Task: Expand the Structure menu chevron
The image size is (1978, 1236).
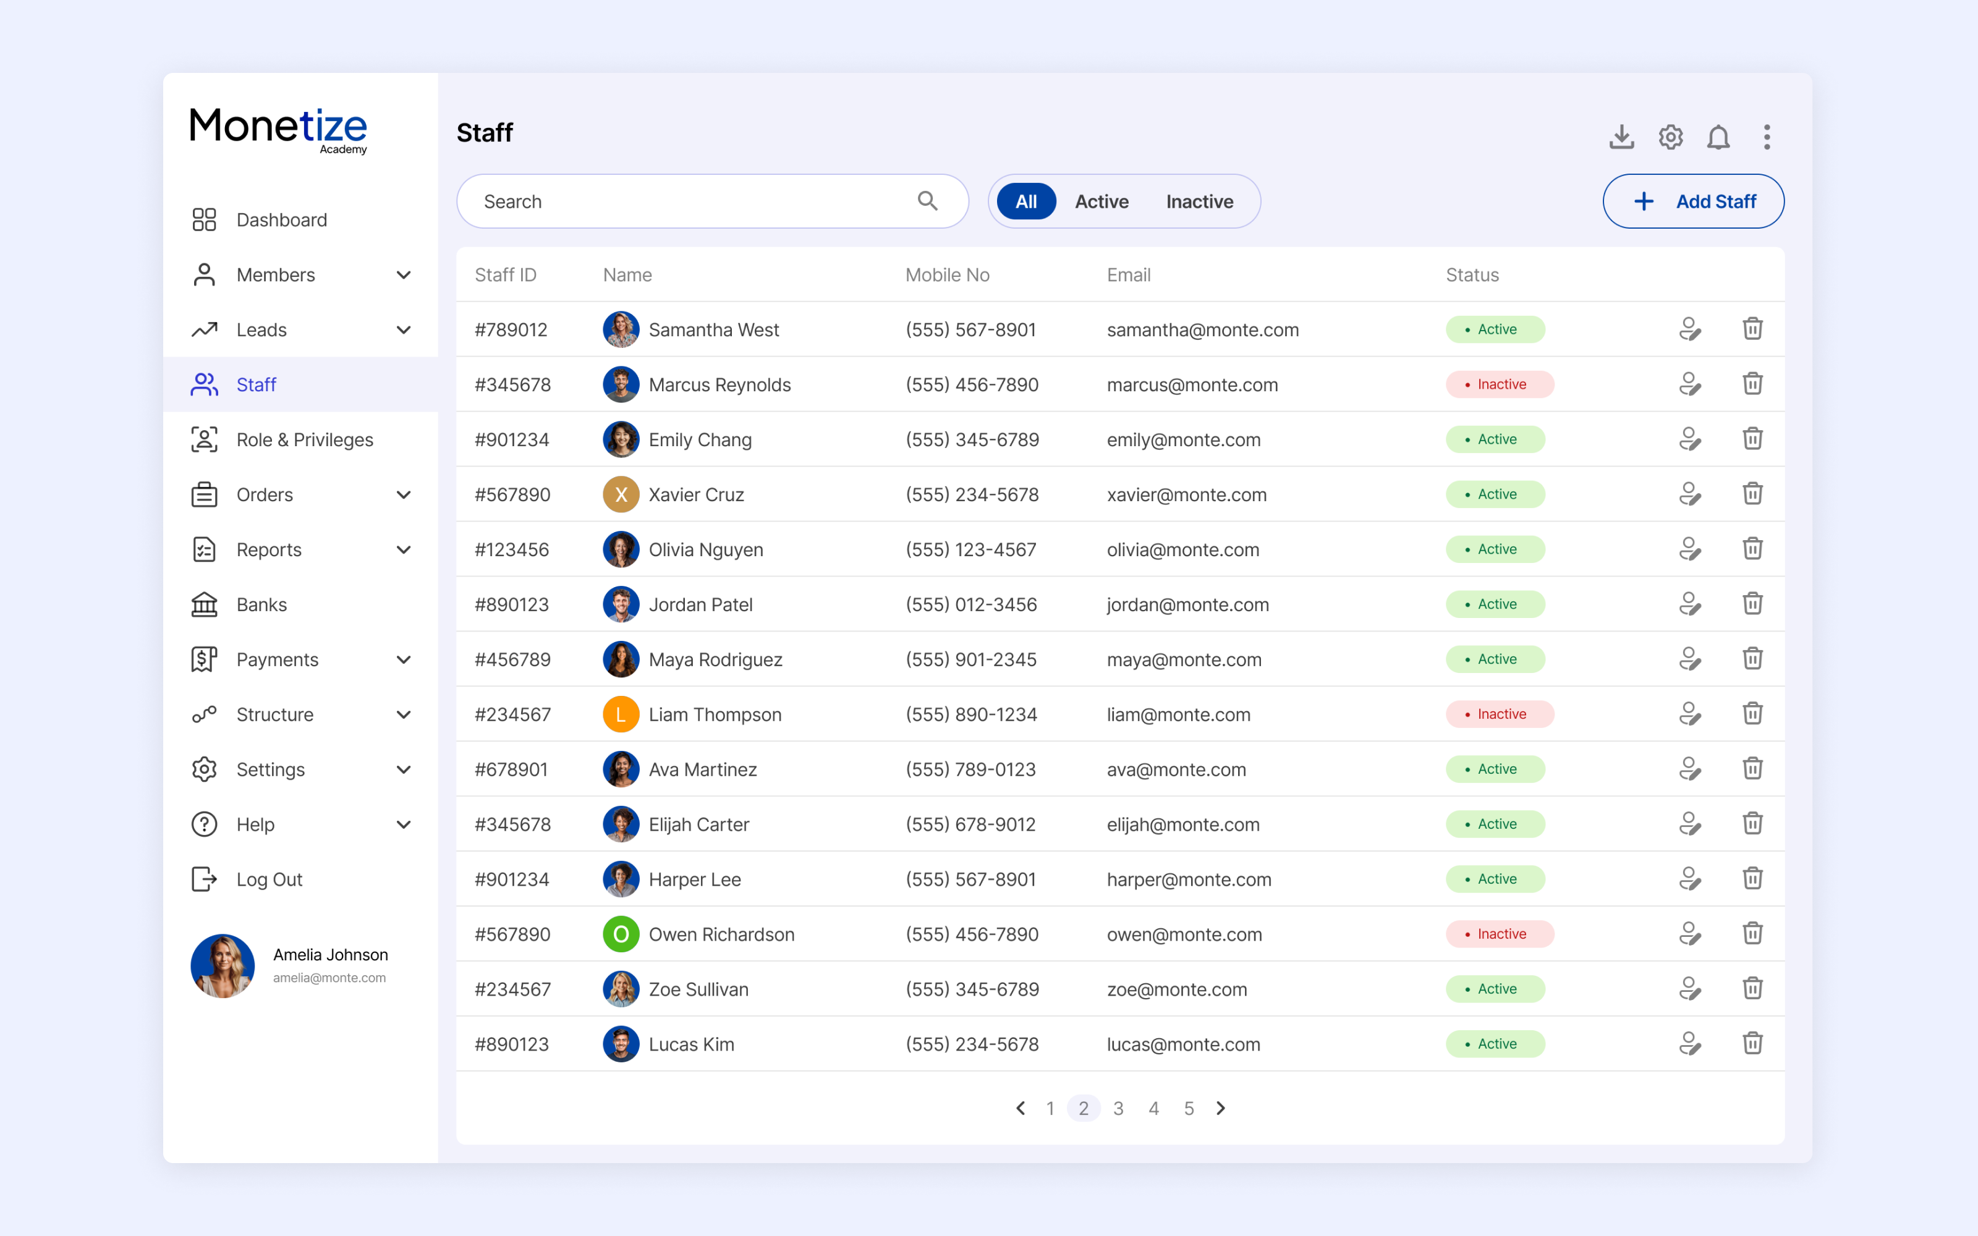Action: [403, 714]
